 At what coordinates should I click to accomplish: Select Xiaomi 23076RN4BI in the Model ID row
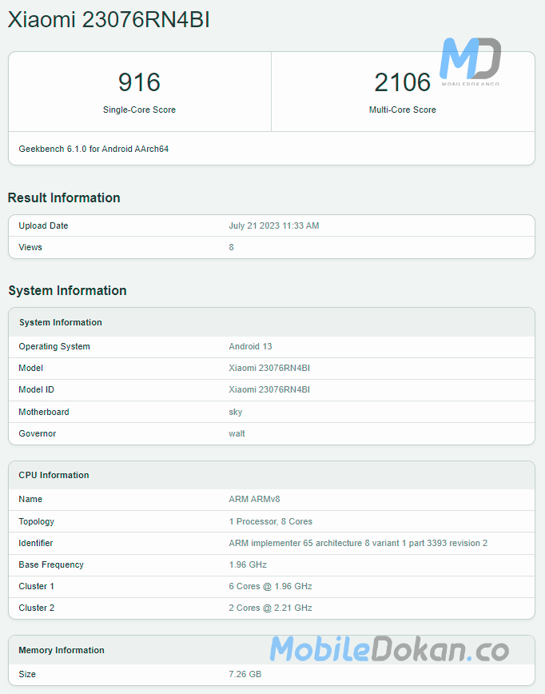[x=269, y=390]
